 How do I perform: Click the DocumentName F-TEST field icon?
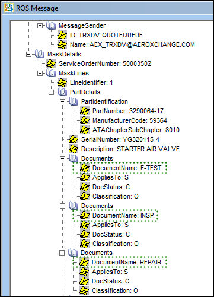pos(85,168)
